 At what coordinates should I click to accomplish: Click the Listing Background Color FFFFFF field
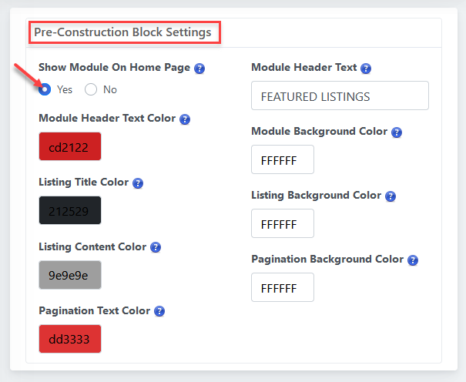[x=283, y=224]
